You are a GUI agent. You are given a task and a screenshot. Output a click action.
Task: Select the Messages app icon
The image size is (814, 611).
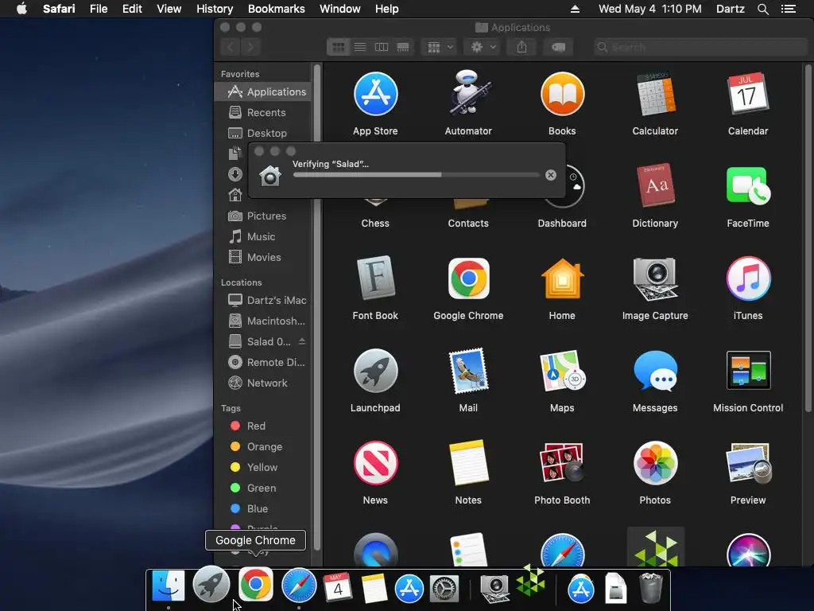(x=655, y=371)
